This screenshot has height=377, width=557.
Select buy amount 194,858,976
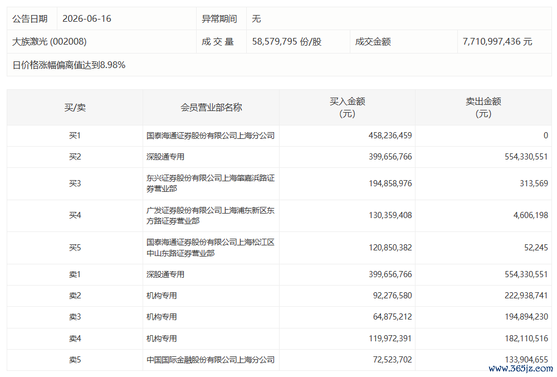390,183
